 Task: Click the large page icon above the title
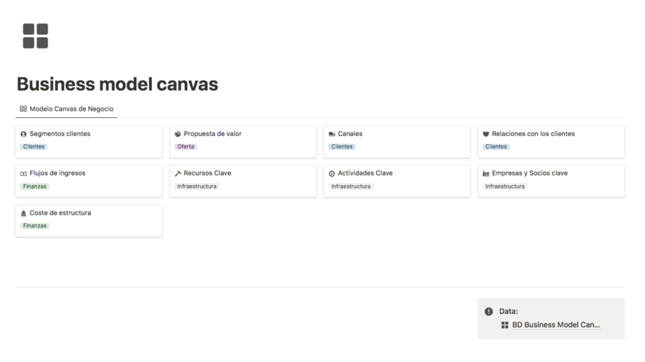coord(35,36)
